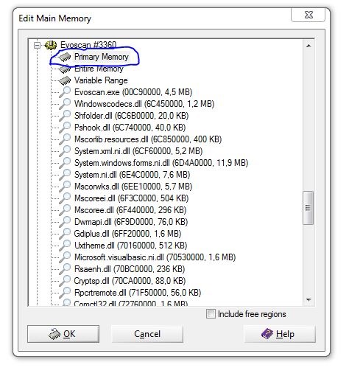Click the Evoscan #3360 process gear icon
The image size is (349, 379).
click(x=51, y=45)
